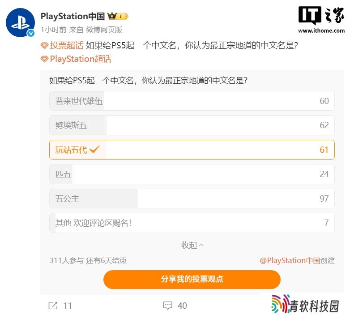The height and width of the screenshot is (315, 350).
Task: Click the repost icon beside 11
Action: (x=53, y=306)
